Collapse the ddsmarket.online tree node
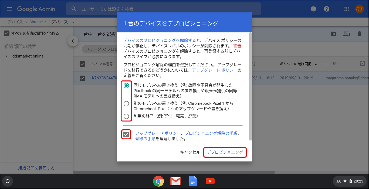Image resolution: width=369 pixels, height=189 pixels. (x=6, y=56)
